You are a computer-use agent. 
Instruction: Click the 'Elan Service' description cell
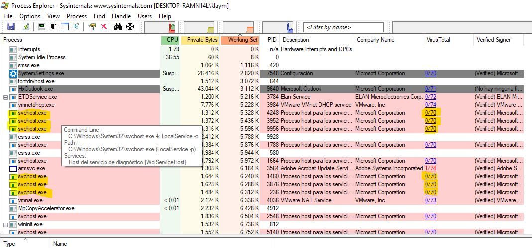tap(295, 97)
